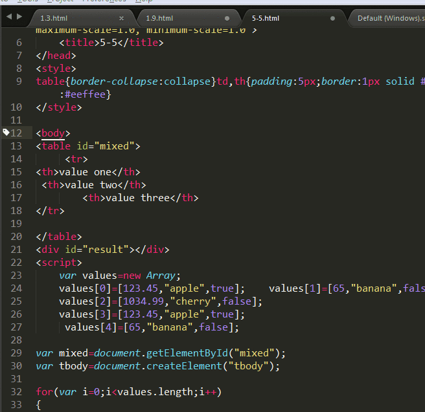Viewport: 425px width, 412px height.
Task: Click border-collapse property in the style rule
Action: (x=106, y=81)
